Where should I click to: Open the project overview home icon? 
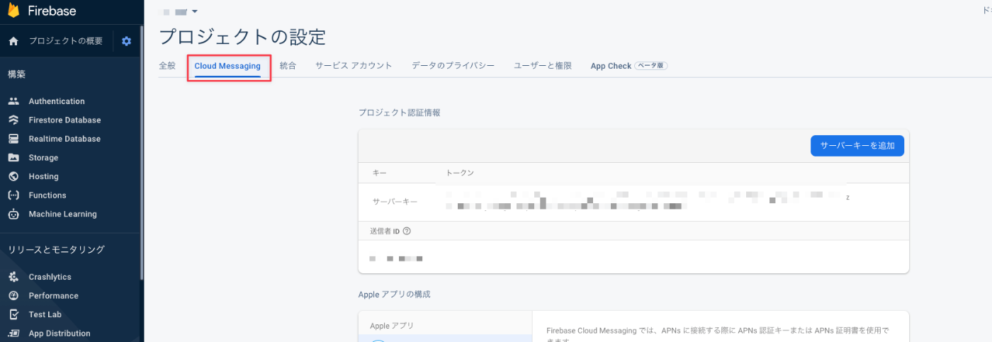(13, 41)
